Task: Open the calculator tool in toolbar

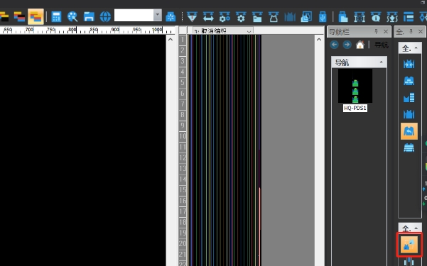Action: tap(56, 16)
